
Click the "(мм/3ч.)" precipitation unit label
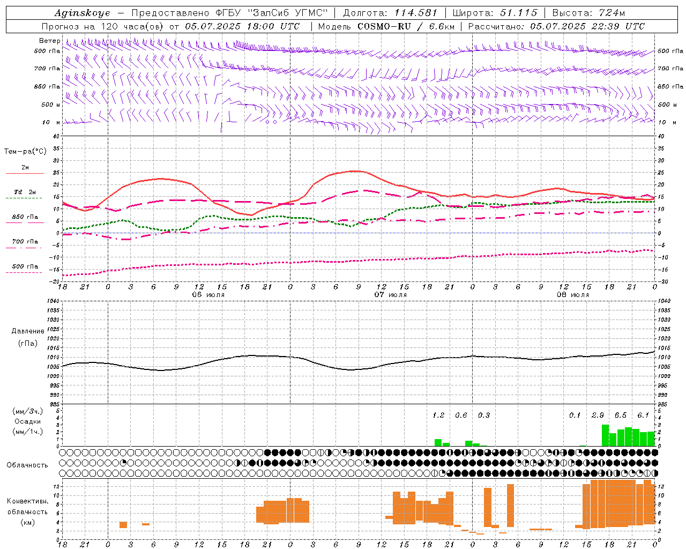pos(28,411)
